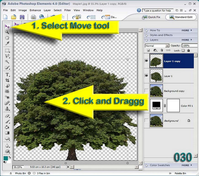Click the teal foreground color swatch

point(6,158)
